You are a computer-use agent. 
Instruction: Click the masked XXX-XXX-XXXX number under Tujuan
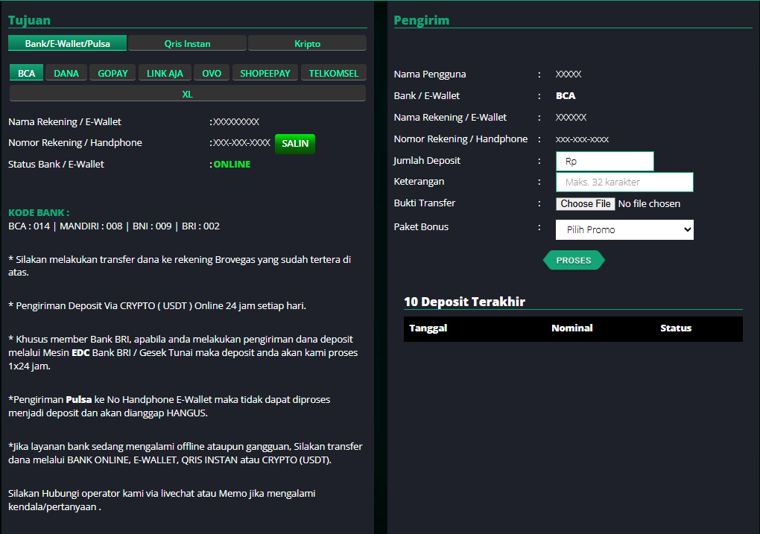(x=242, y=143)
